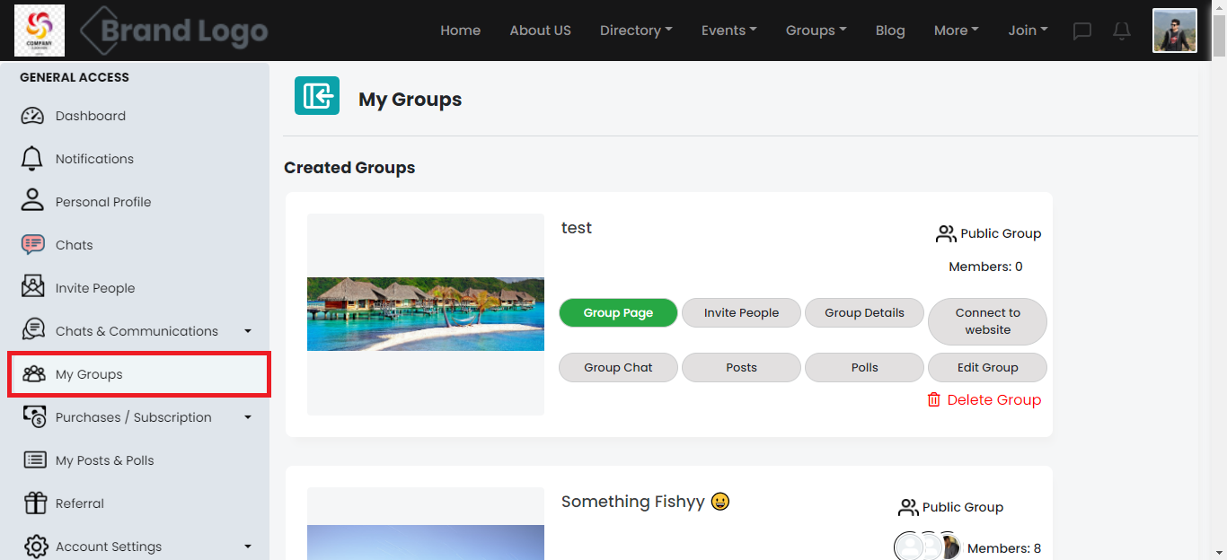This screenshot has height=560, width=1227.
Task: Click the Personal Profile person icon
Action: [32, 199]
